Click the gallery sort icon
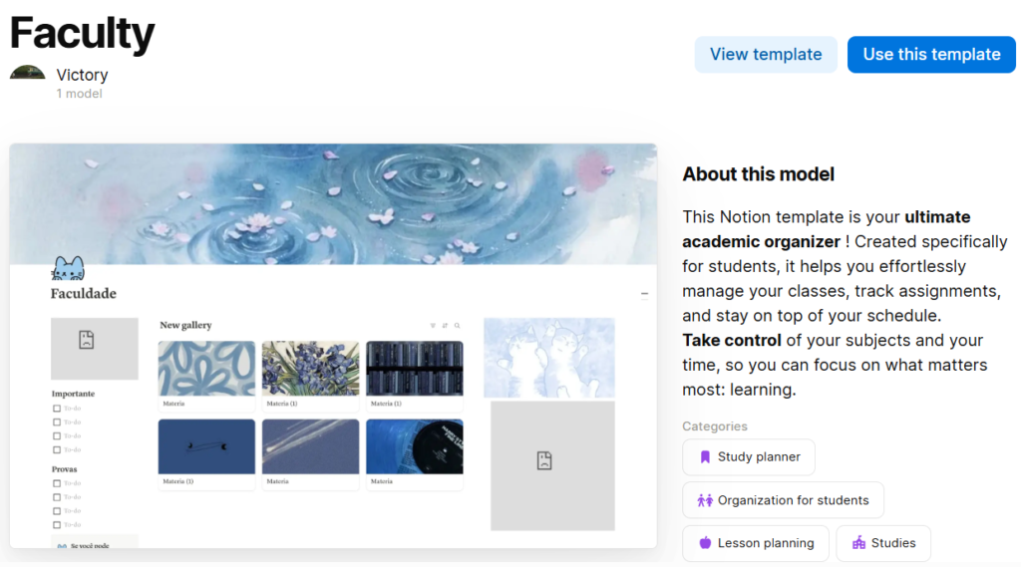Viewport: 1021px width, 567px height. (445, 326)
